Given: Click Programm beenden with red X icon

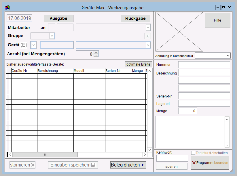Looking at the screenshot, I should [210, 163].
